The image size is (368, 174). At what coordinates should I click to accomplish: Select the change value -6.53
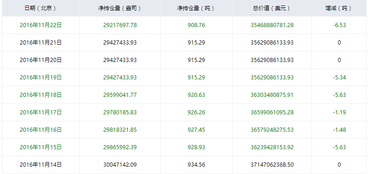[339, 25]
